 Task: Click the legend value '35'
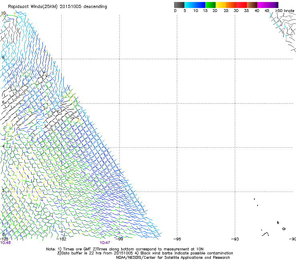[246, 10]
